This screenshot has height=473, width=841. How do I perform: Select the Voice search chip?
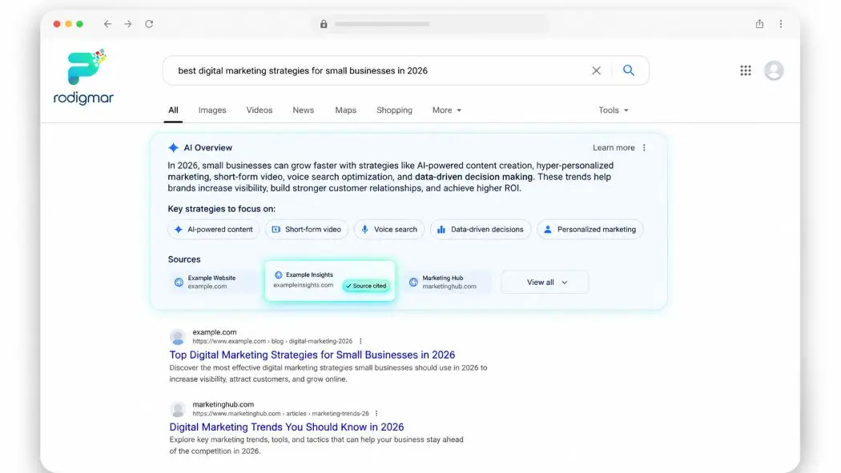coord(388,229)
